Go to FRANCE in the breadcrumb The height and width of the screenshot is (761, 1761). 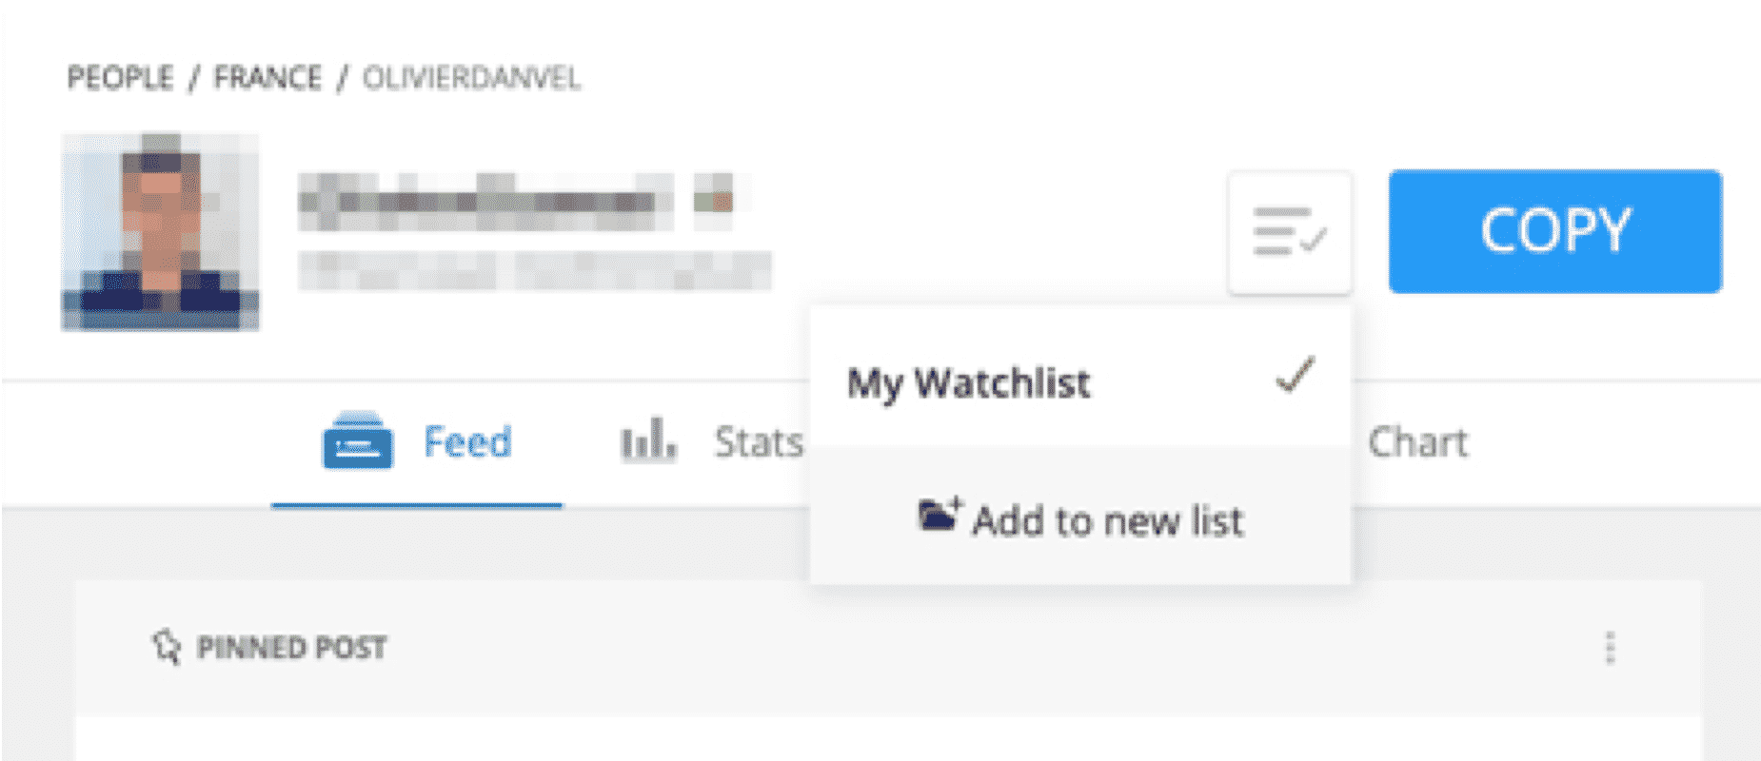pos(267,77)
